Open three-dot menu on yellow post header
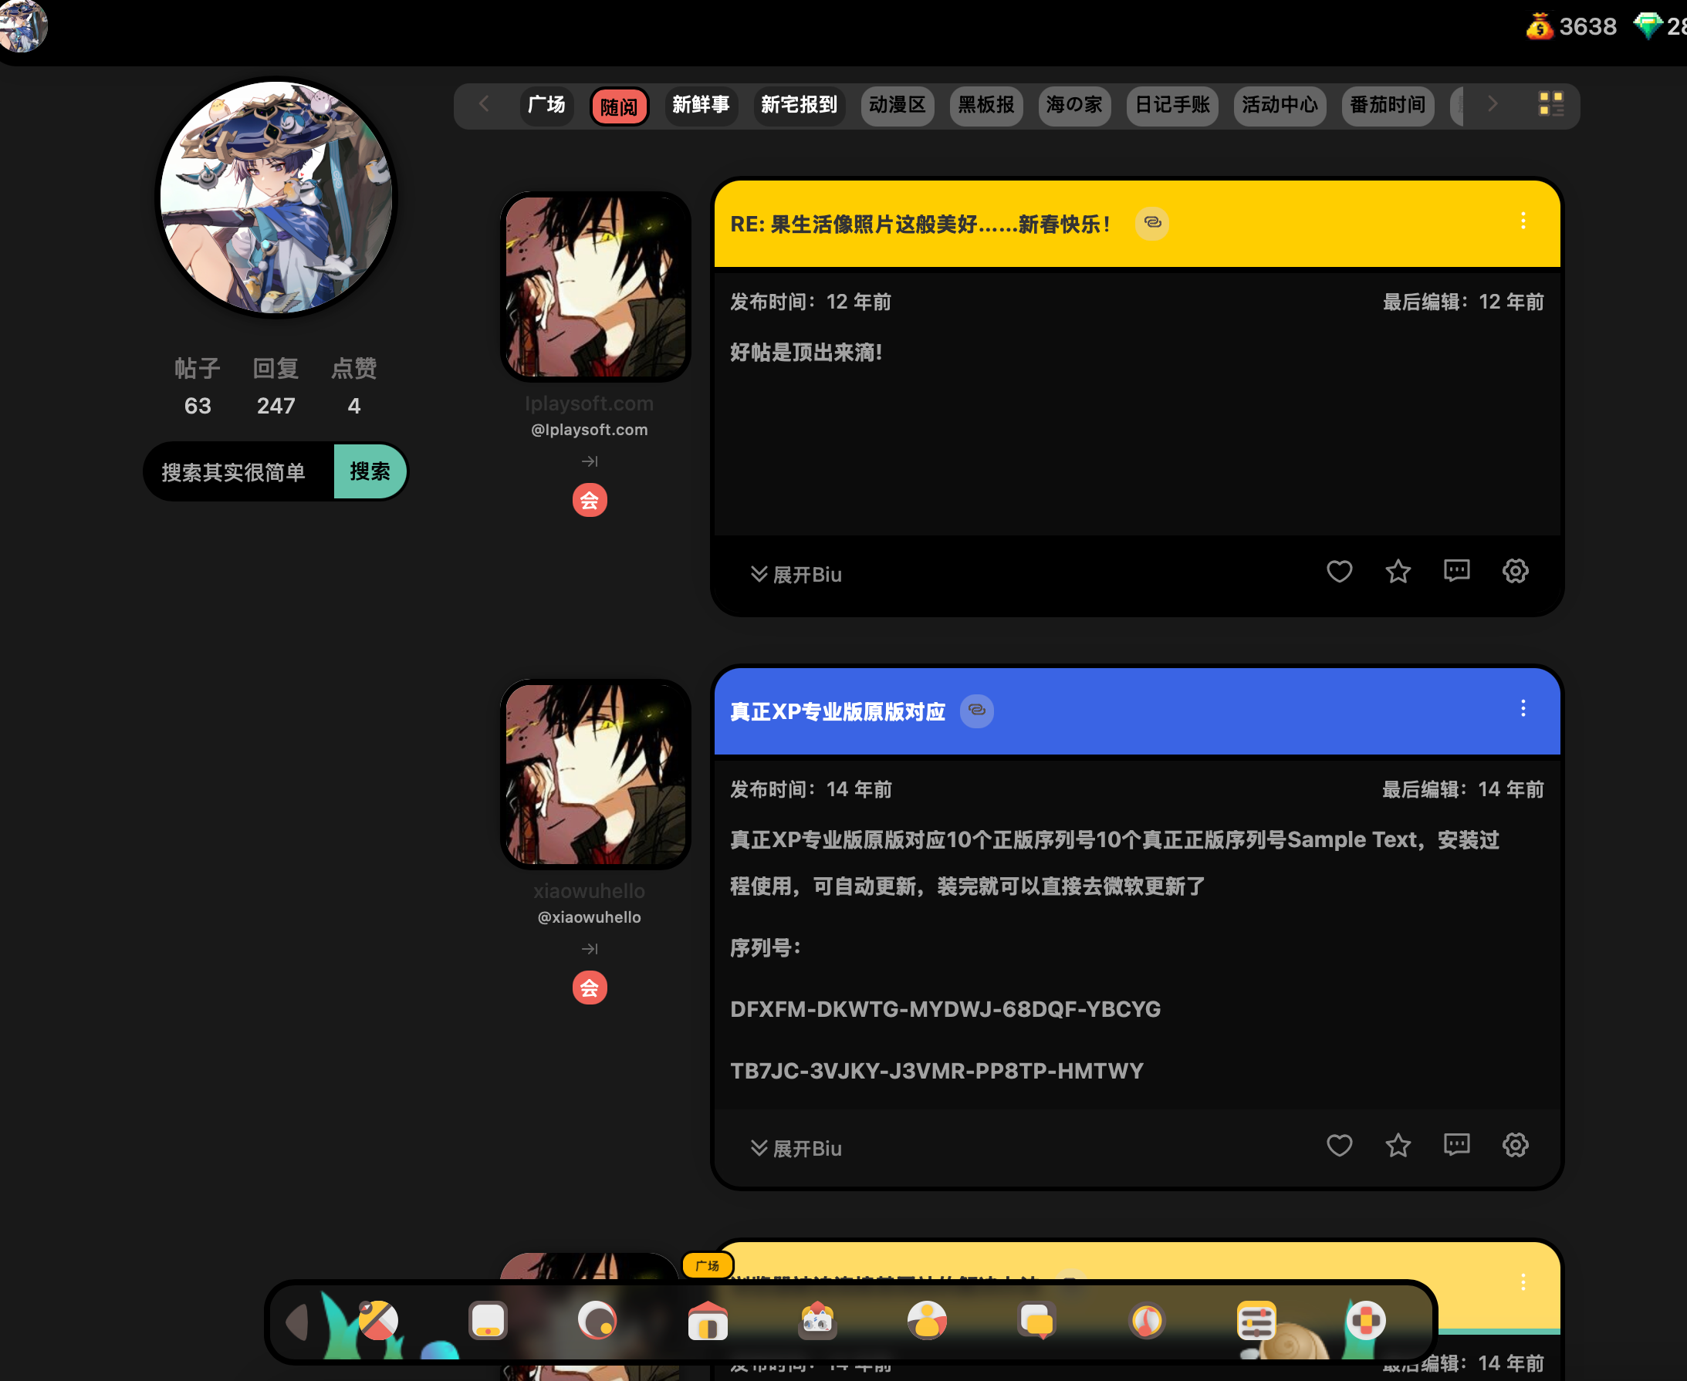This screenshot has height=1381, width=1687. click(1523, 221)
